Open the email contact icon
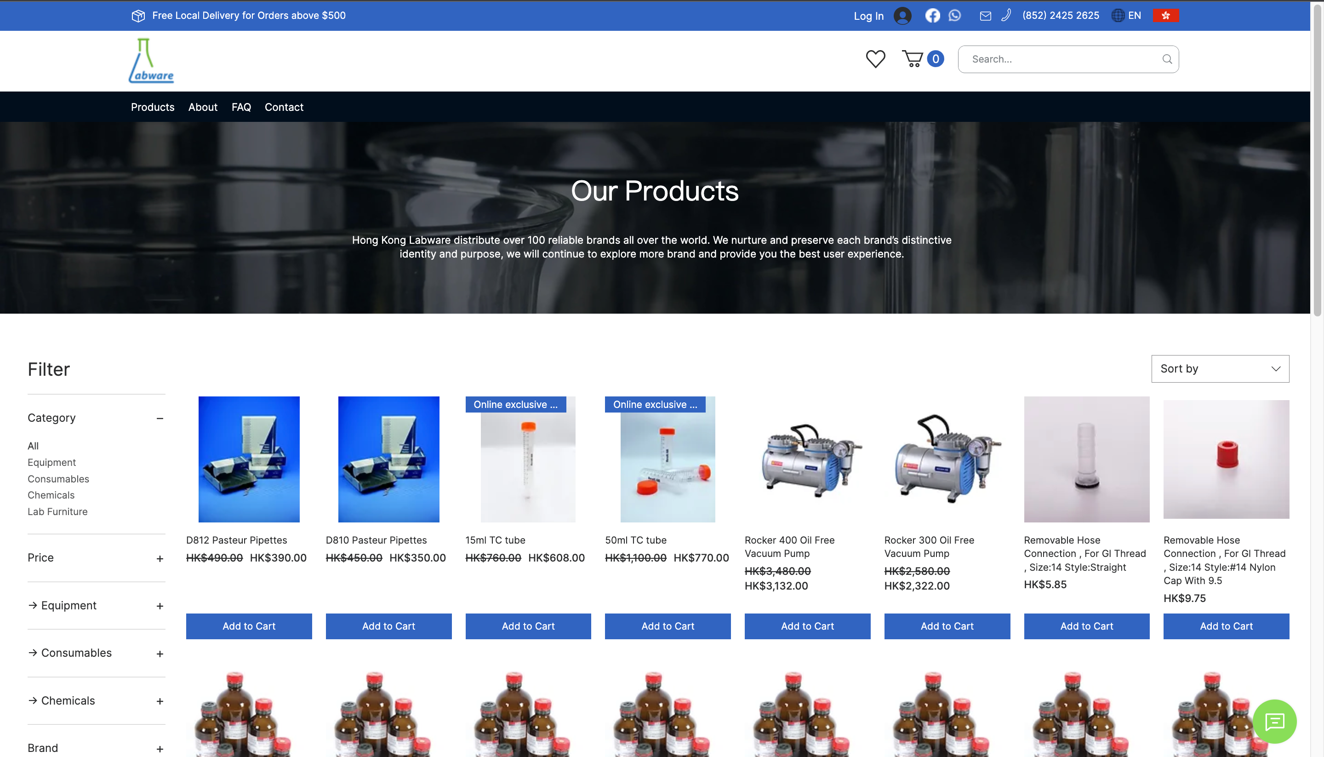1324x757 pixels. 986,16
